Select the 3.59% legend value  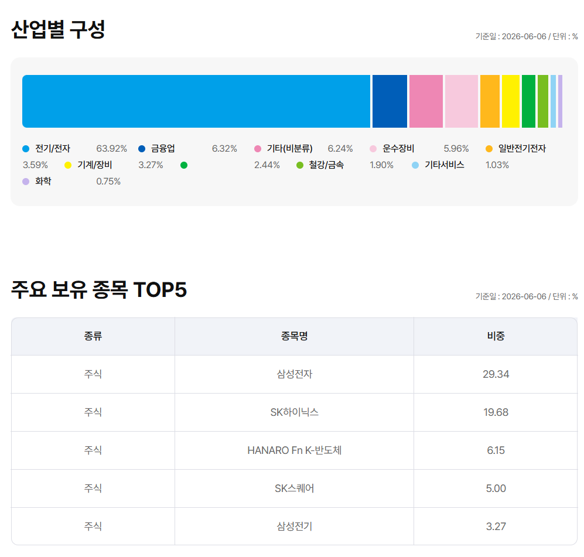35,165
